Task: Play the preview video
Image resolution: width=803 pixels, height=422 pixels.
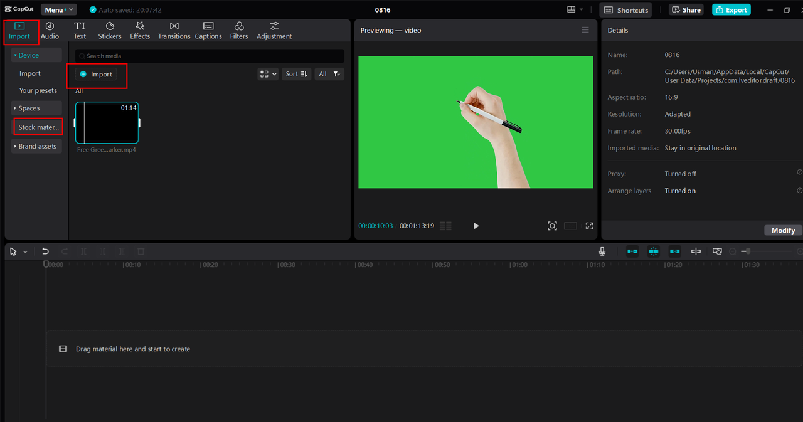Action: [476, 226]
